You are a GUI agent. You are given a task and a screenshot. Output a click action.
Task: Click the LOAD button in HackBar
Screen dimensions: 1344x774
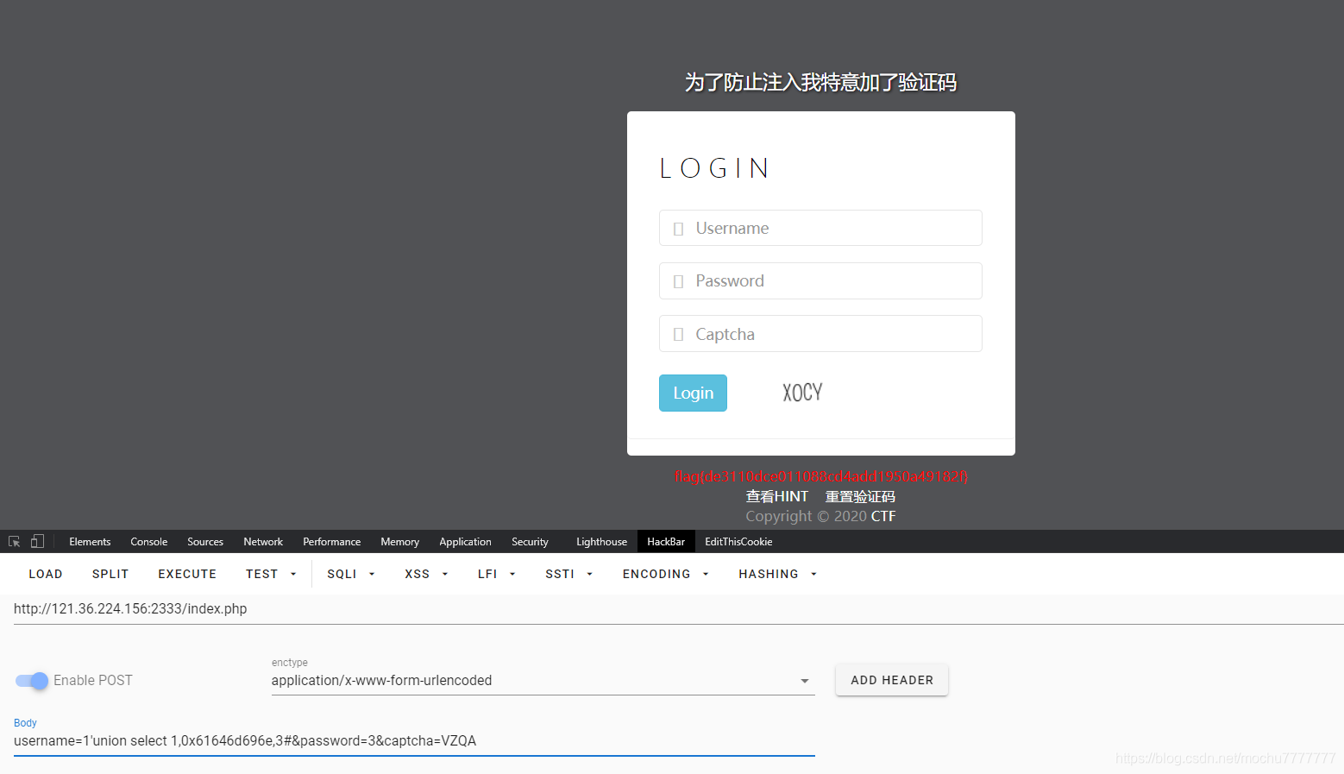click(46, 574)
